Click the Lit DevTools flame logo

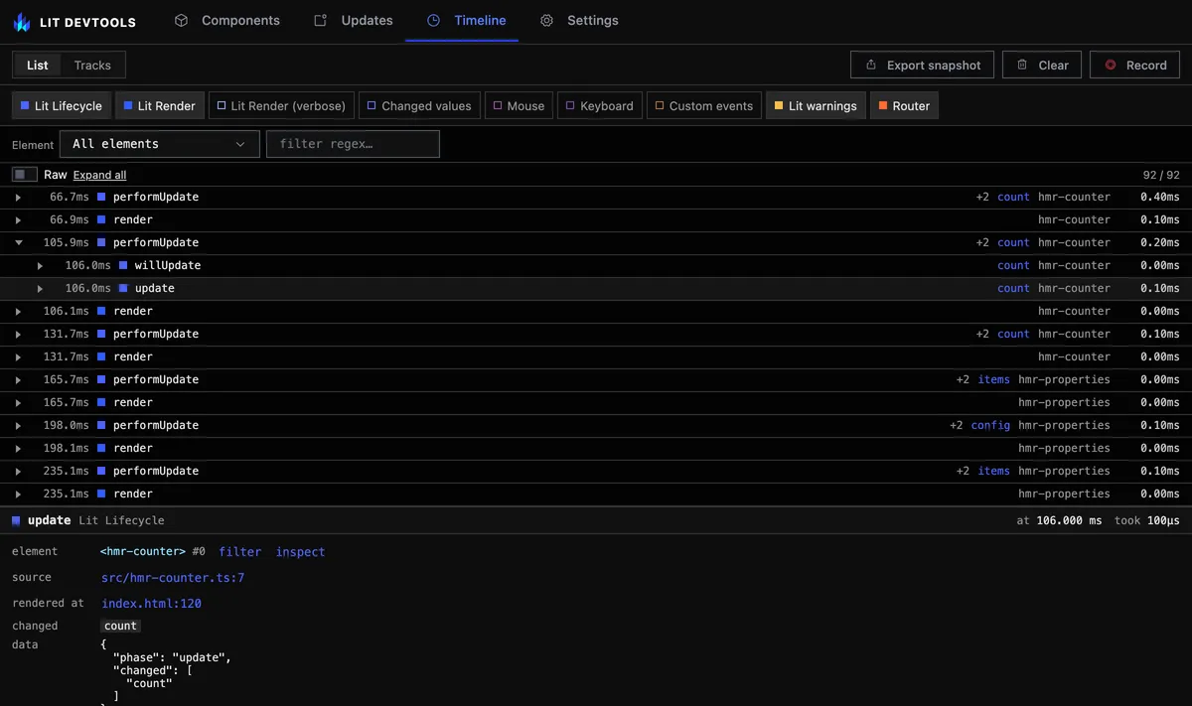(22, 21)
